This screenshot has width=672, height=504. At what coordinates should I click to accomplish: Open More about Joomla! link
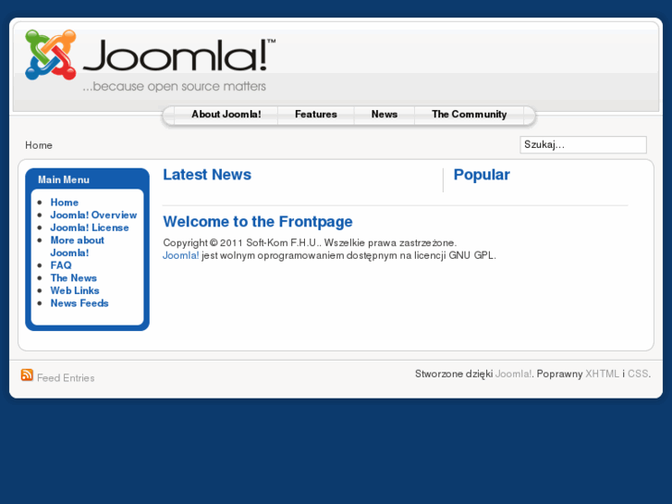(77, 247)
